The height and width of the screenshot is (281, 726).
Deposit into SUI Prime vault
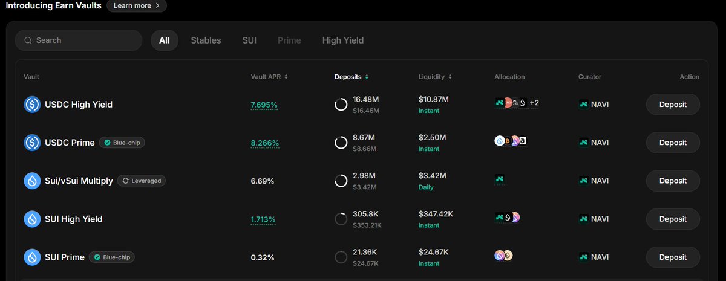pos(673,257)
